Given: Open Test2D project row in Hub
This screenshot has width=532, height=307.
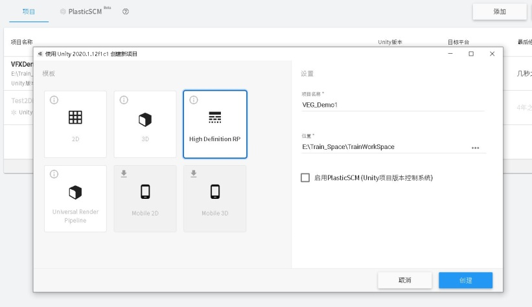Looking at the screenshot, I should point(19,108).
